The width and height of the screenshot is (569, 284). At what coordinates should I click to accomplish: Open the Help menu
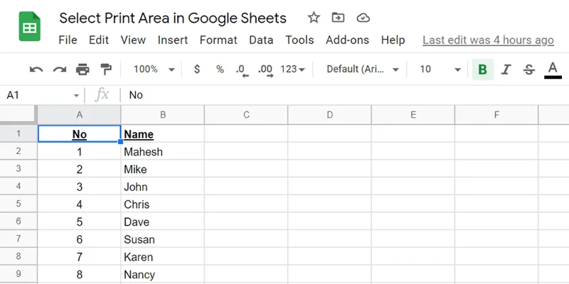(393, 40)
